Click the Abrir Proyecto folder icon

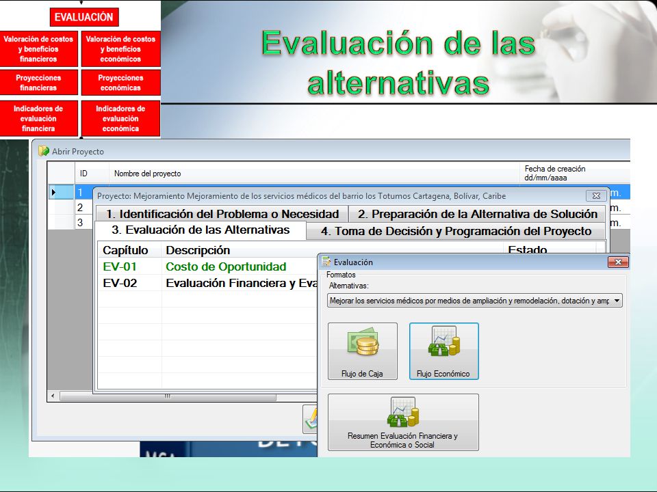click(x=44, y=151)
